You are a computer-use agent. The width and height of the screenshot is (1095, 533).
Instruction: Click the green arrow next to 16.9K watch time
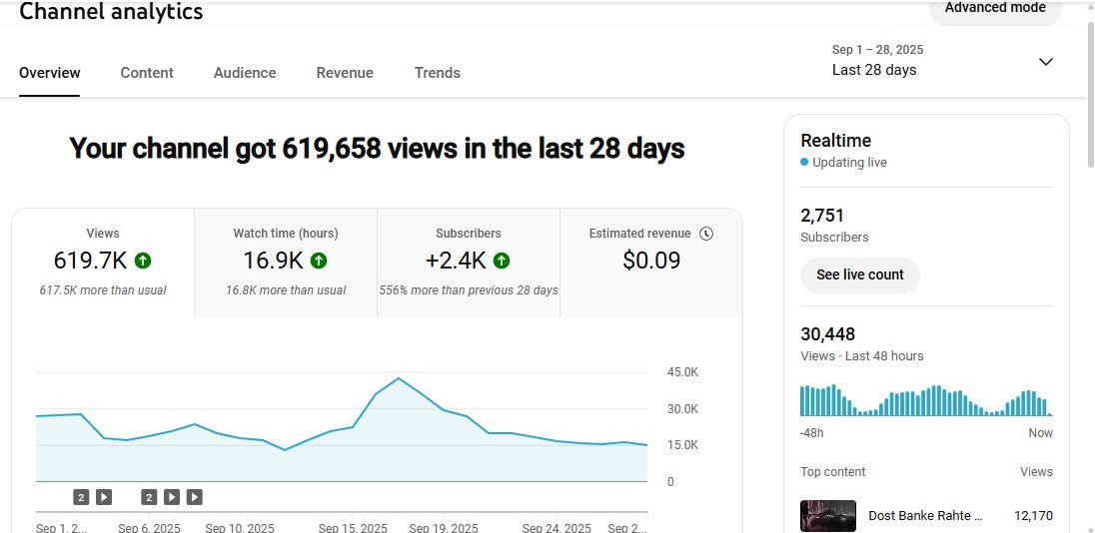[319, 261]
